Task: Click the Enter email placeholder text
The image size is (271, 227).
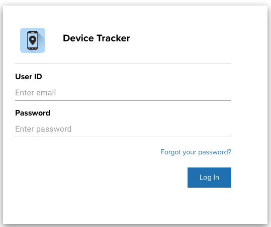Action: coord(35,93)
